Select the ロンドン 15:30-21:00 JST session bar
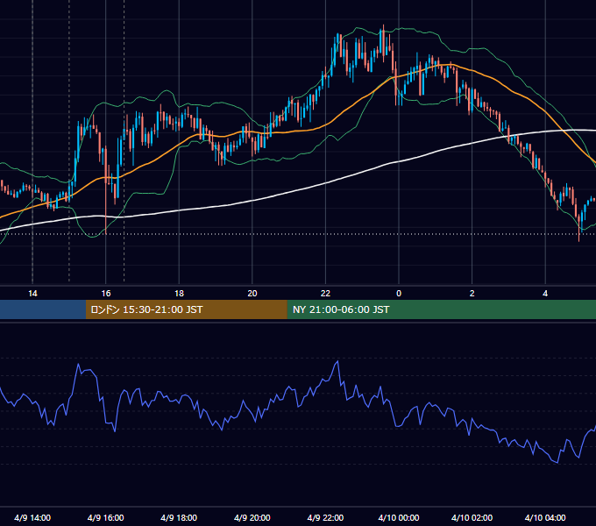 pos(186,309)
